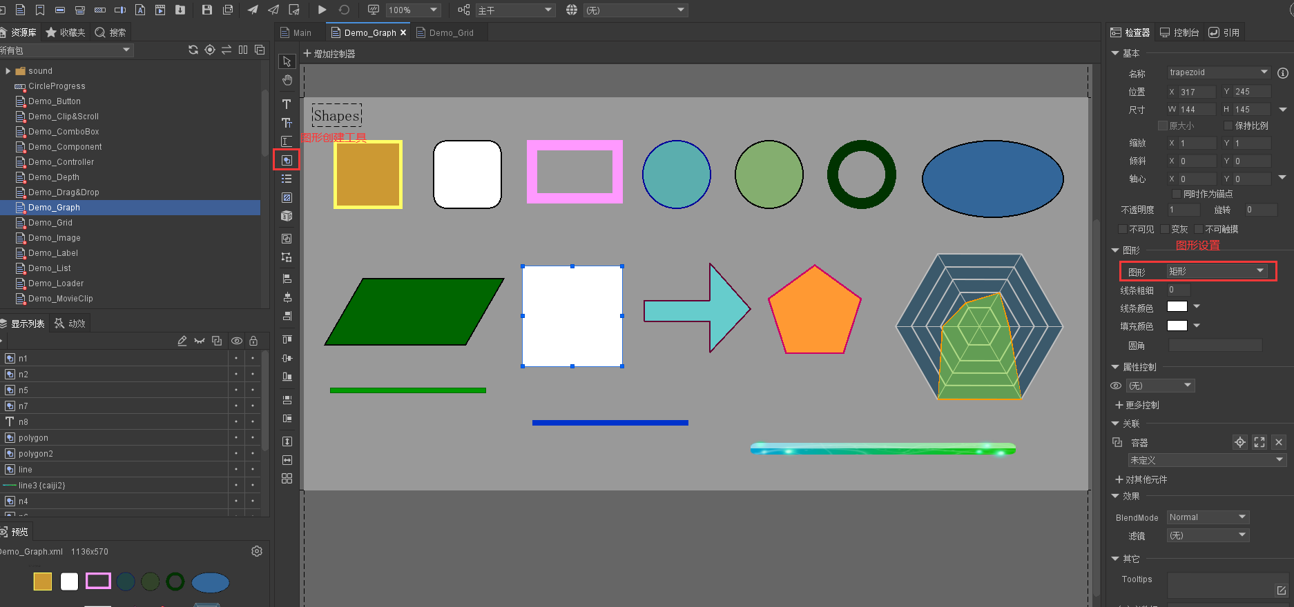Open the BlendMode Normal dropdown
Screen dimensions: 1294x607
click(x=1208, y=517)
